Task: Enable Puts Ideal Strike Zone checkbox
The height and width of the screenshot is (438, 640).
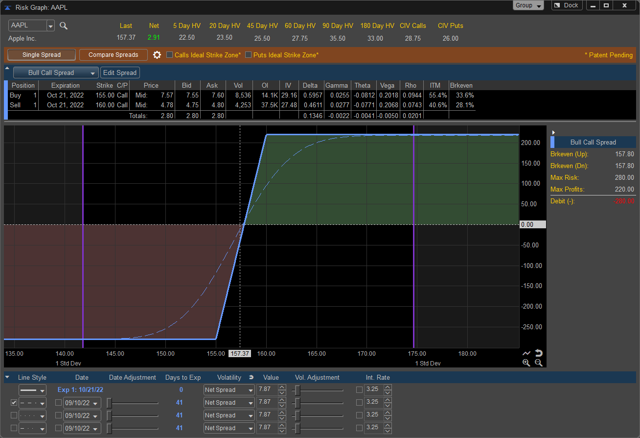Action: [x=249, y=55]
